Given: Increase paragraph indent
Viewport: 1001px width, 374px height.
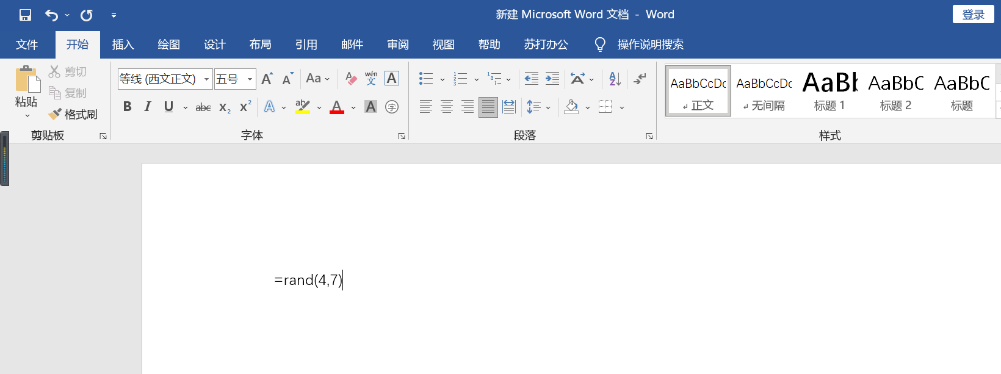Looking at the screenshot, I should 552,79.
